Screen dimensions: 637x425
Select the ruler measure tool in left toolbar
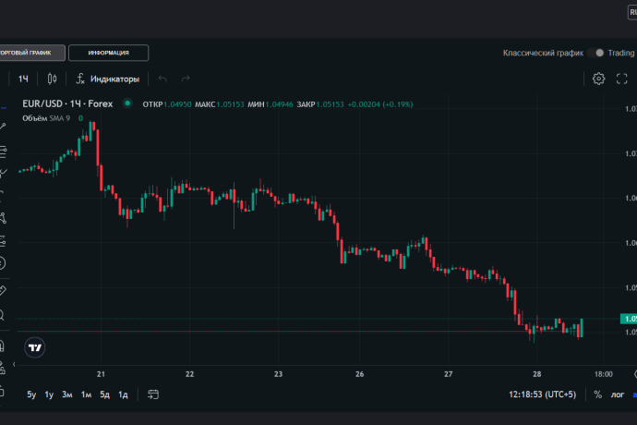pos(2,290)
